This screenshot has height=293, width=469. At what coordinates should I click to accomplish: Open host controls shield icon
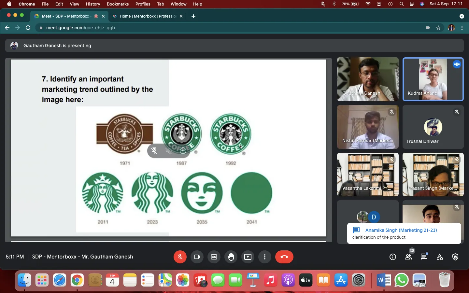tap(455, 257)
